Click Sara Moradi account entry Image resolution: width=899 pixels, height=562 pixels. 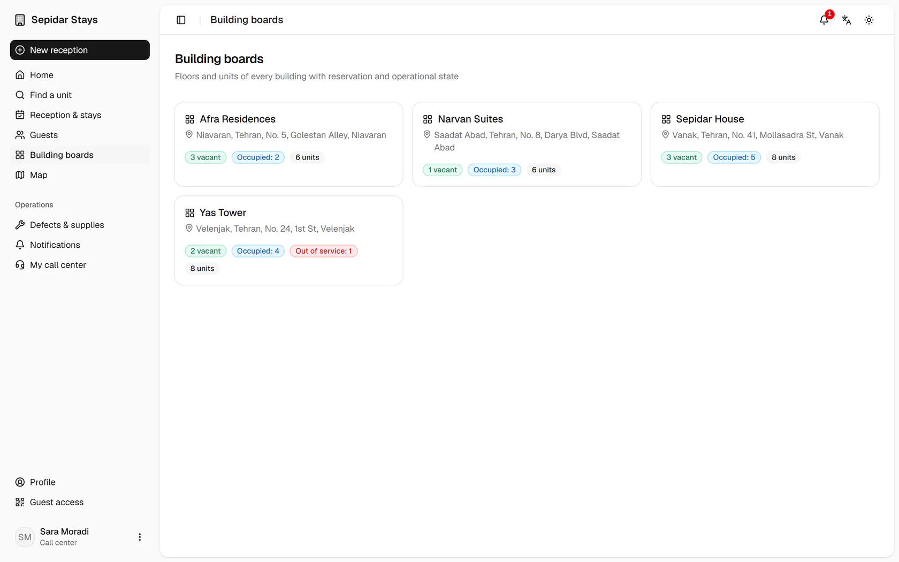coord(64,537)
